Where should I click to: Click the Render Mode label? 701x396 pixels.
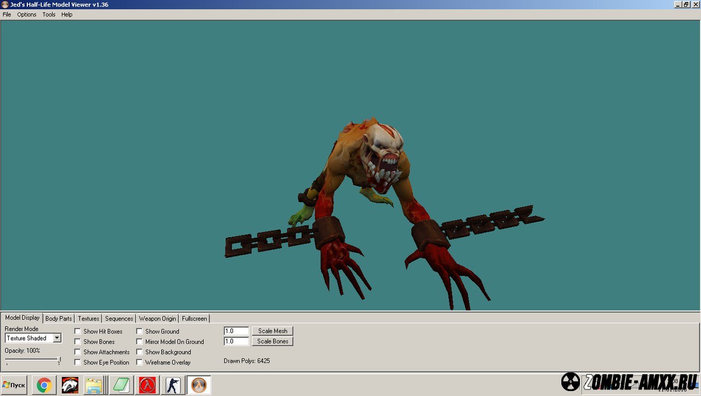point(22,329)
